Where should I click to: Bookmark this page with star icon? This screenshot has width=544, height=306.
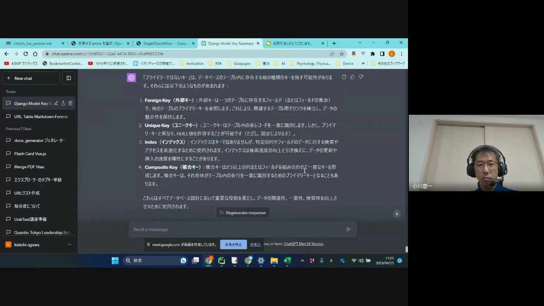pos(341,54)
